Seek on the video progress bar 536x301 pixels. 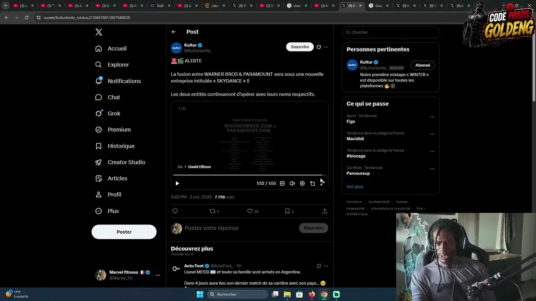[250, 175]
